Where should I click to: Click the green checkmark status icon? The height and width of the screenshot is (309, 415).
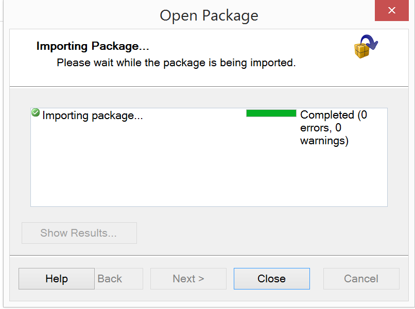pos(36,112)
